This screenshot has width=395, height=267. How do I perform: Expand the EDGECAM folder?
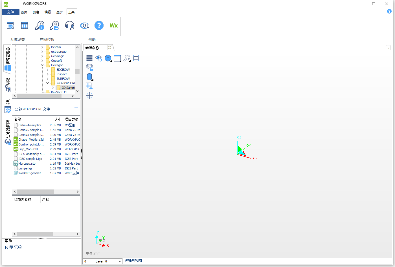coord(47,70)
